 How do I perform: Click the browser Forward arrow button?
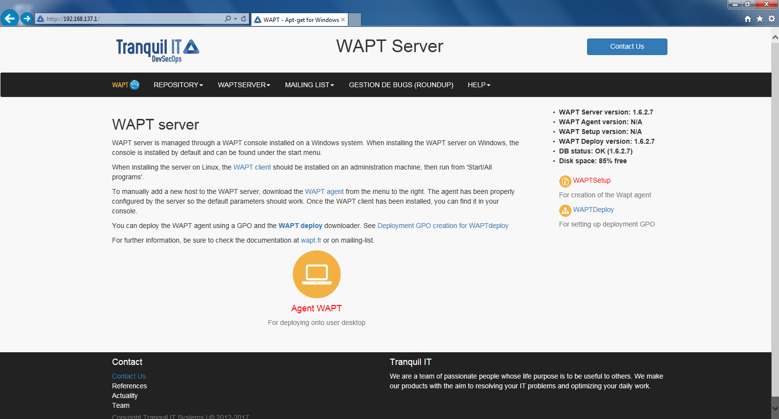click(x=27, y=19)
